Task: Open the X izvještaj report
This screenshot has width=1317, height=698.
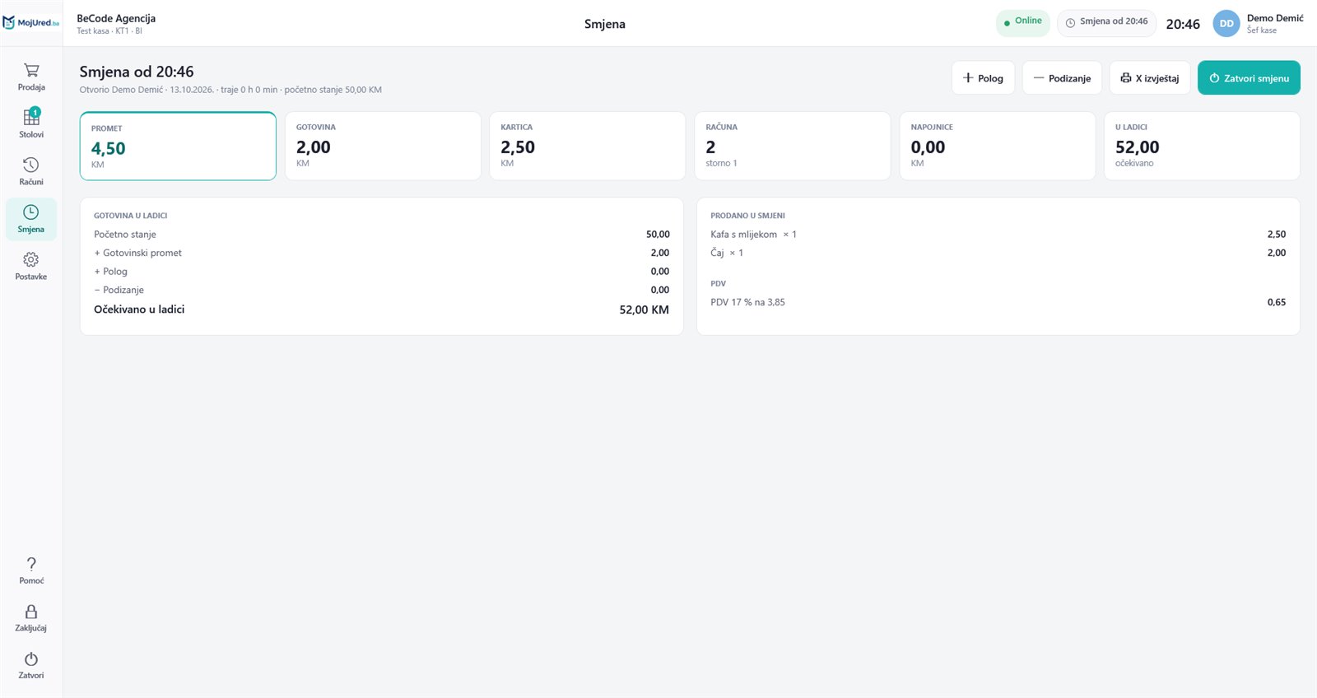Action: click(1150, 78)
